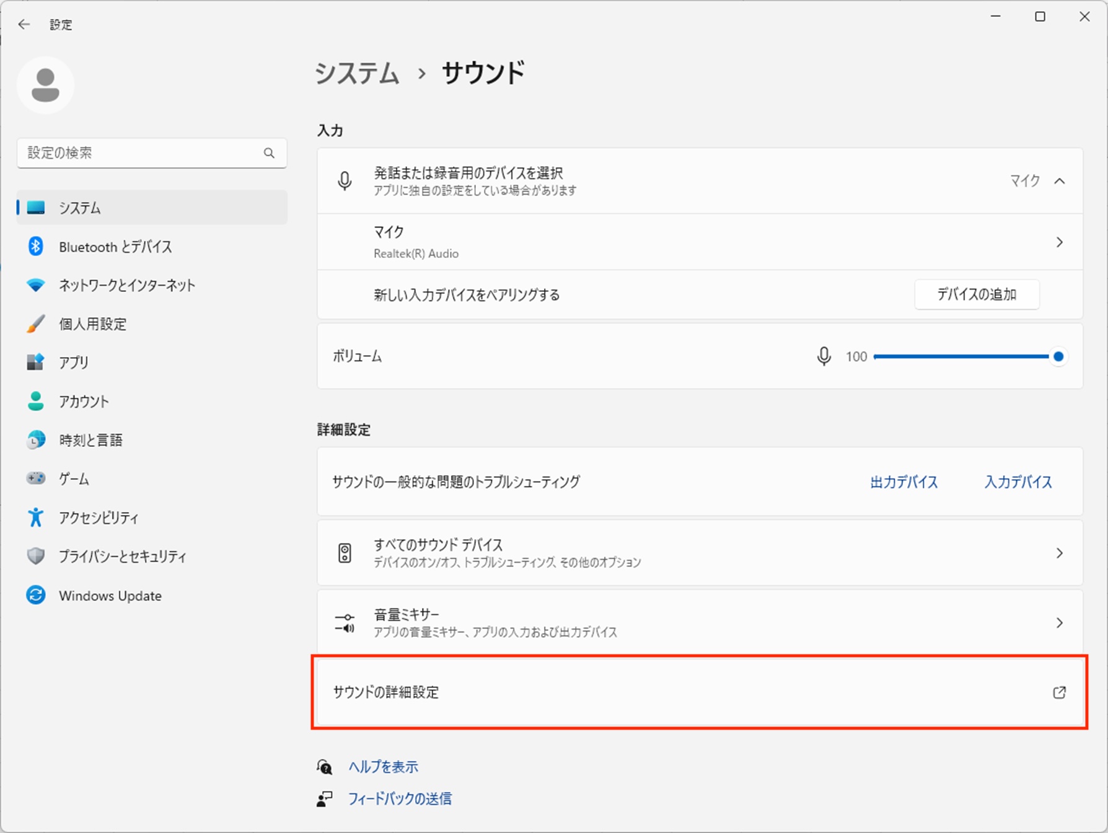Click the 出力デバイス troubleshooting link
This screenshot has height=833, width=1108.
coord(904,482)
